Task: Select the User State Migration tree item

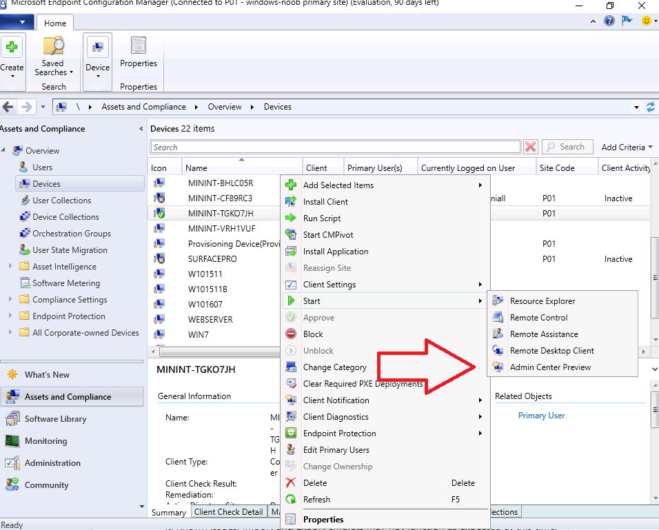Action: coord(70,250)
